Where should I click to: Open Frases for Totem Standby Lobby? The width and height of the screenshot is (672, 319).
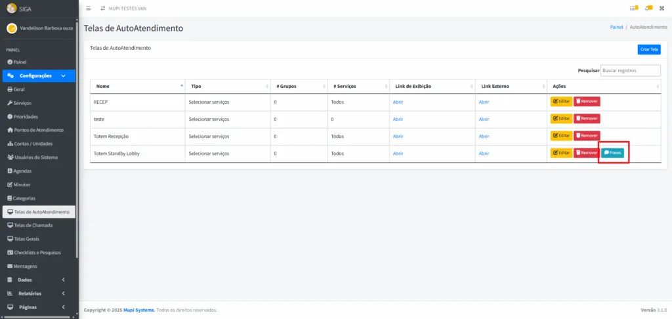613,153
